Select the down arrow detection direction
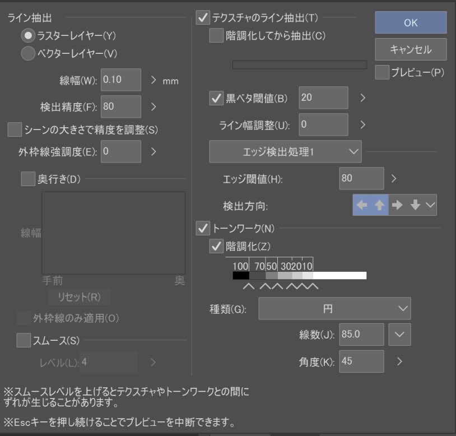The image size is (456, 436). click(415, 205)
